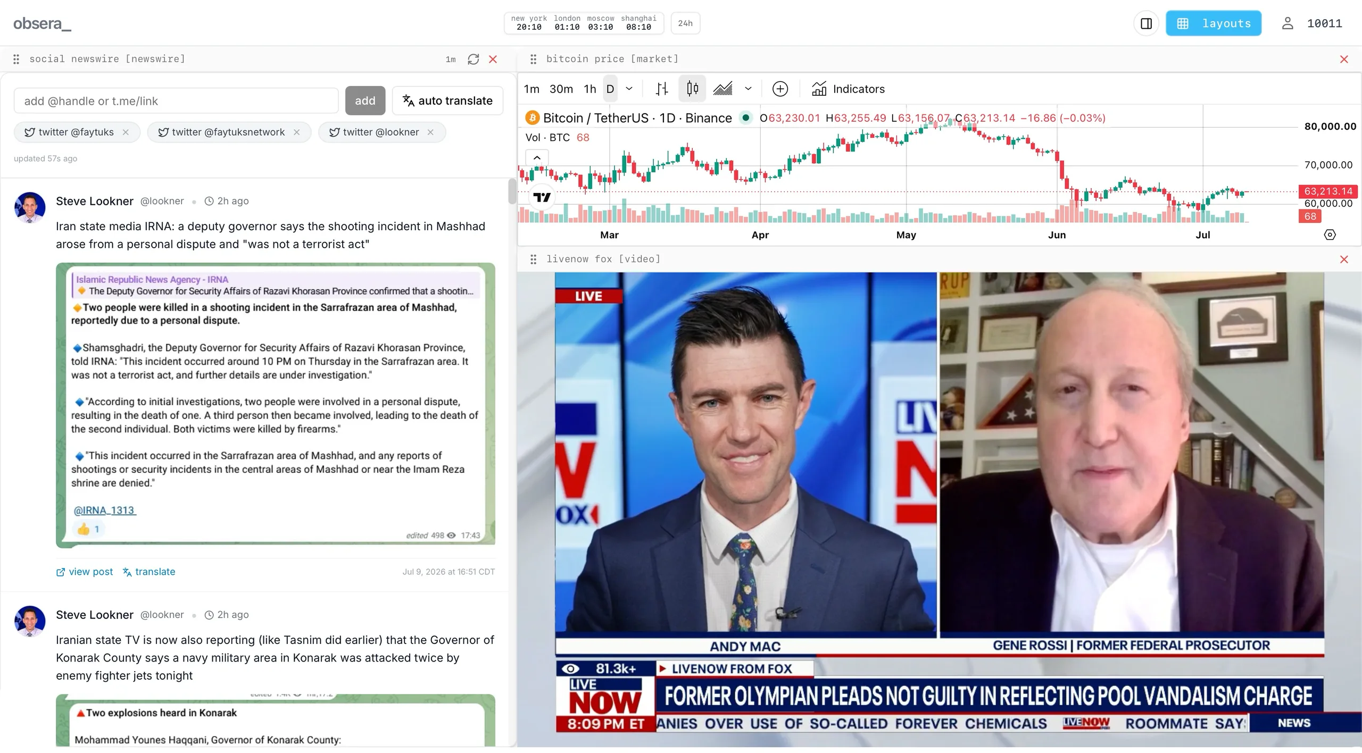The height and width of the screenshot is (753, 1362).
Task: Grab the social newswire panel drag handle
Action: tap(16, 59)
